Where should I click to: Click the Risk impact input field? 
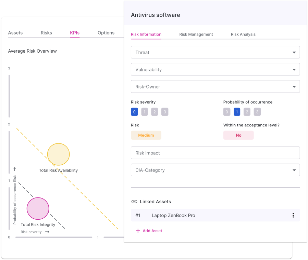click(x=215, y=153)
